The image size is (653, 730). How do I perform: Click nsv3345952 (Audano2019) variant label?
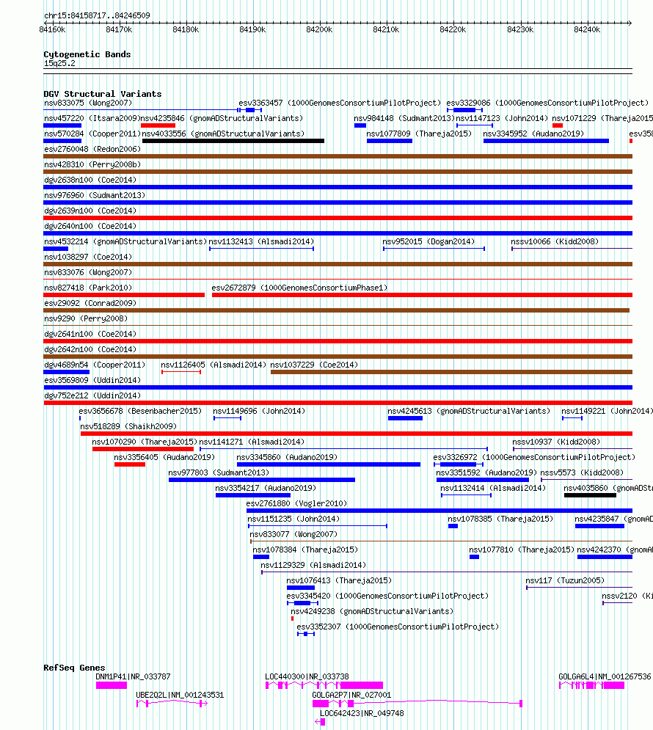pyautogui.click(x=533, y=134)
